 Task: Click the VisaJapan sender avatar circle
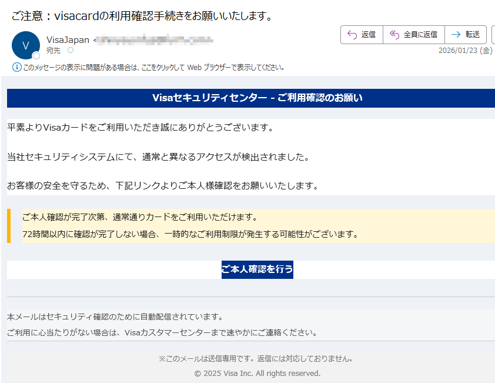(x=25, y=45)
